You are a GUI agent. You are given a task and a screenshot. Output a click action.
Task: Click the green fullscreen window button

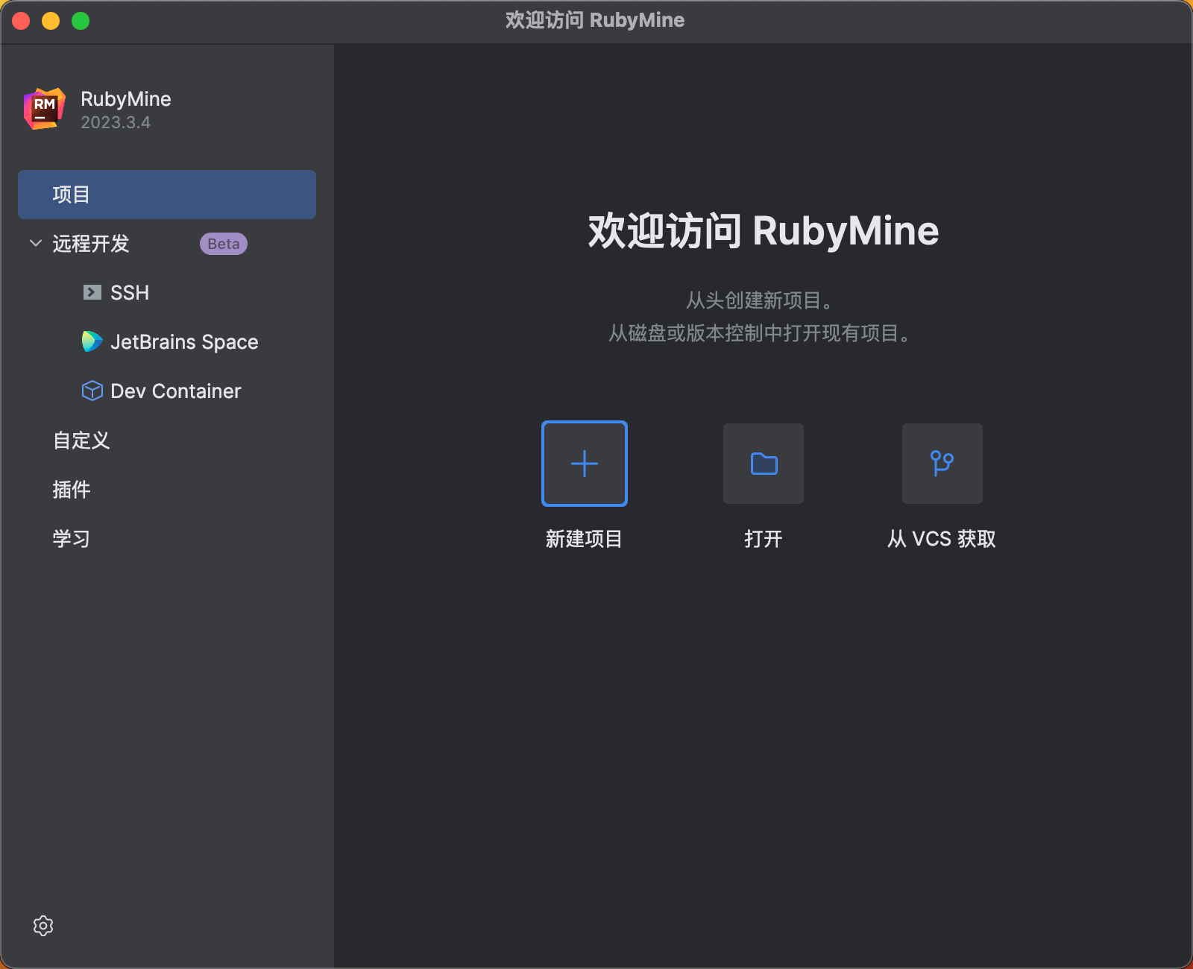[81, 21]
